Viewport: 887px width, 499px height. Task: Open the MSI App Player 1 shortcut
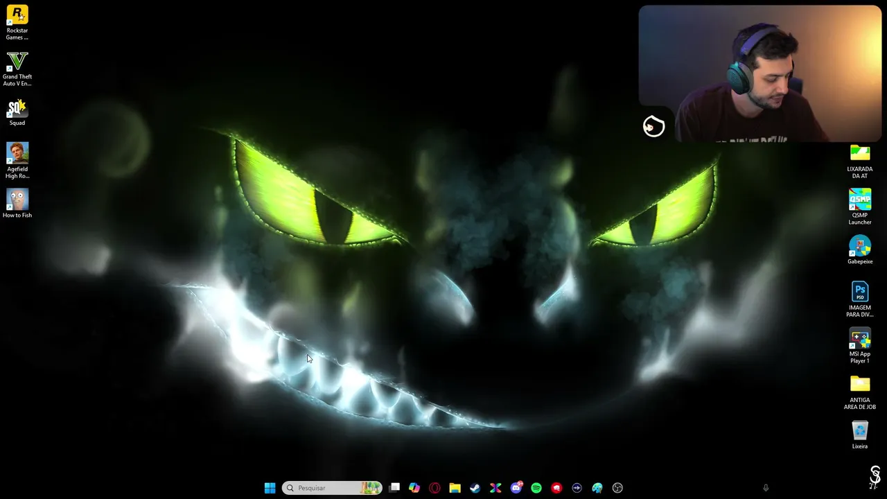tap(860, 346)
